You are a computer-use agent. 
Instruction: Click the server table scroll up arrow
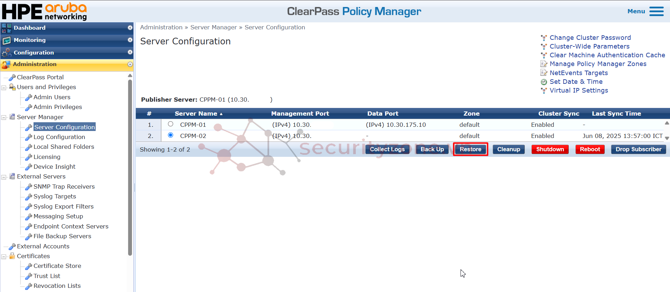click(x=667, y=123)
